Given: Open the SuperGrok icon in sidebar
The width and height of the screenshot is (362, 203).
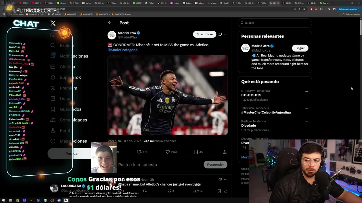Looking at the screenshot, I should pyautogui.click(x=53, y=77).
